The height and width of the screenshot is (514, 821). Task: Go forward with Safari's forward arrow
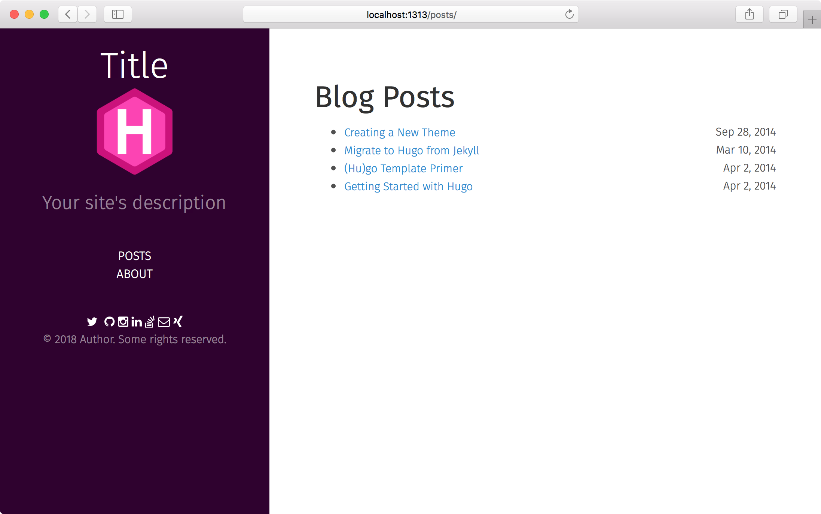click(x=87, y=14)
